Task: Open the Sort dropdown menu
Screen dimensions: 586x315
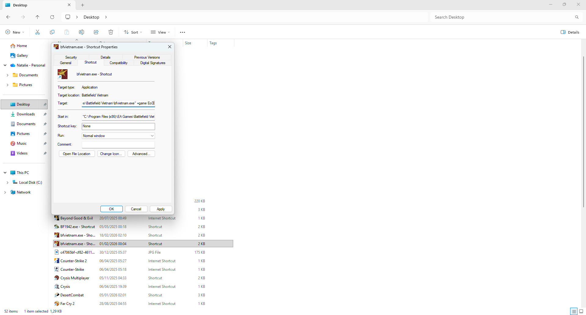Action: 133,32
